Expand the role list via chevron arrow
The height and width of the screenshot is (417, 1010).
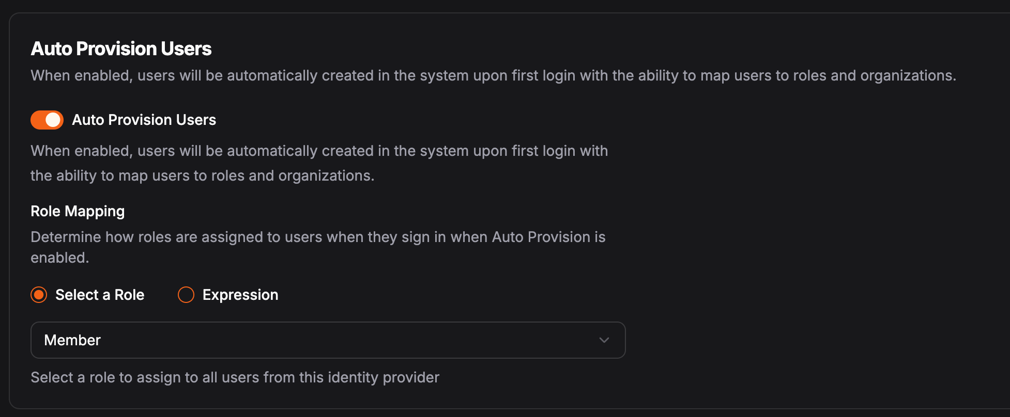click(x=604, y=340)
